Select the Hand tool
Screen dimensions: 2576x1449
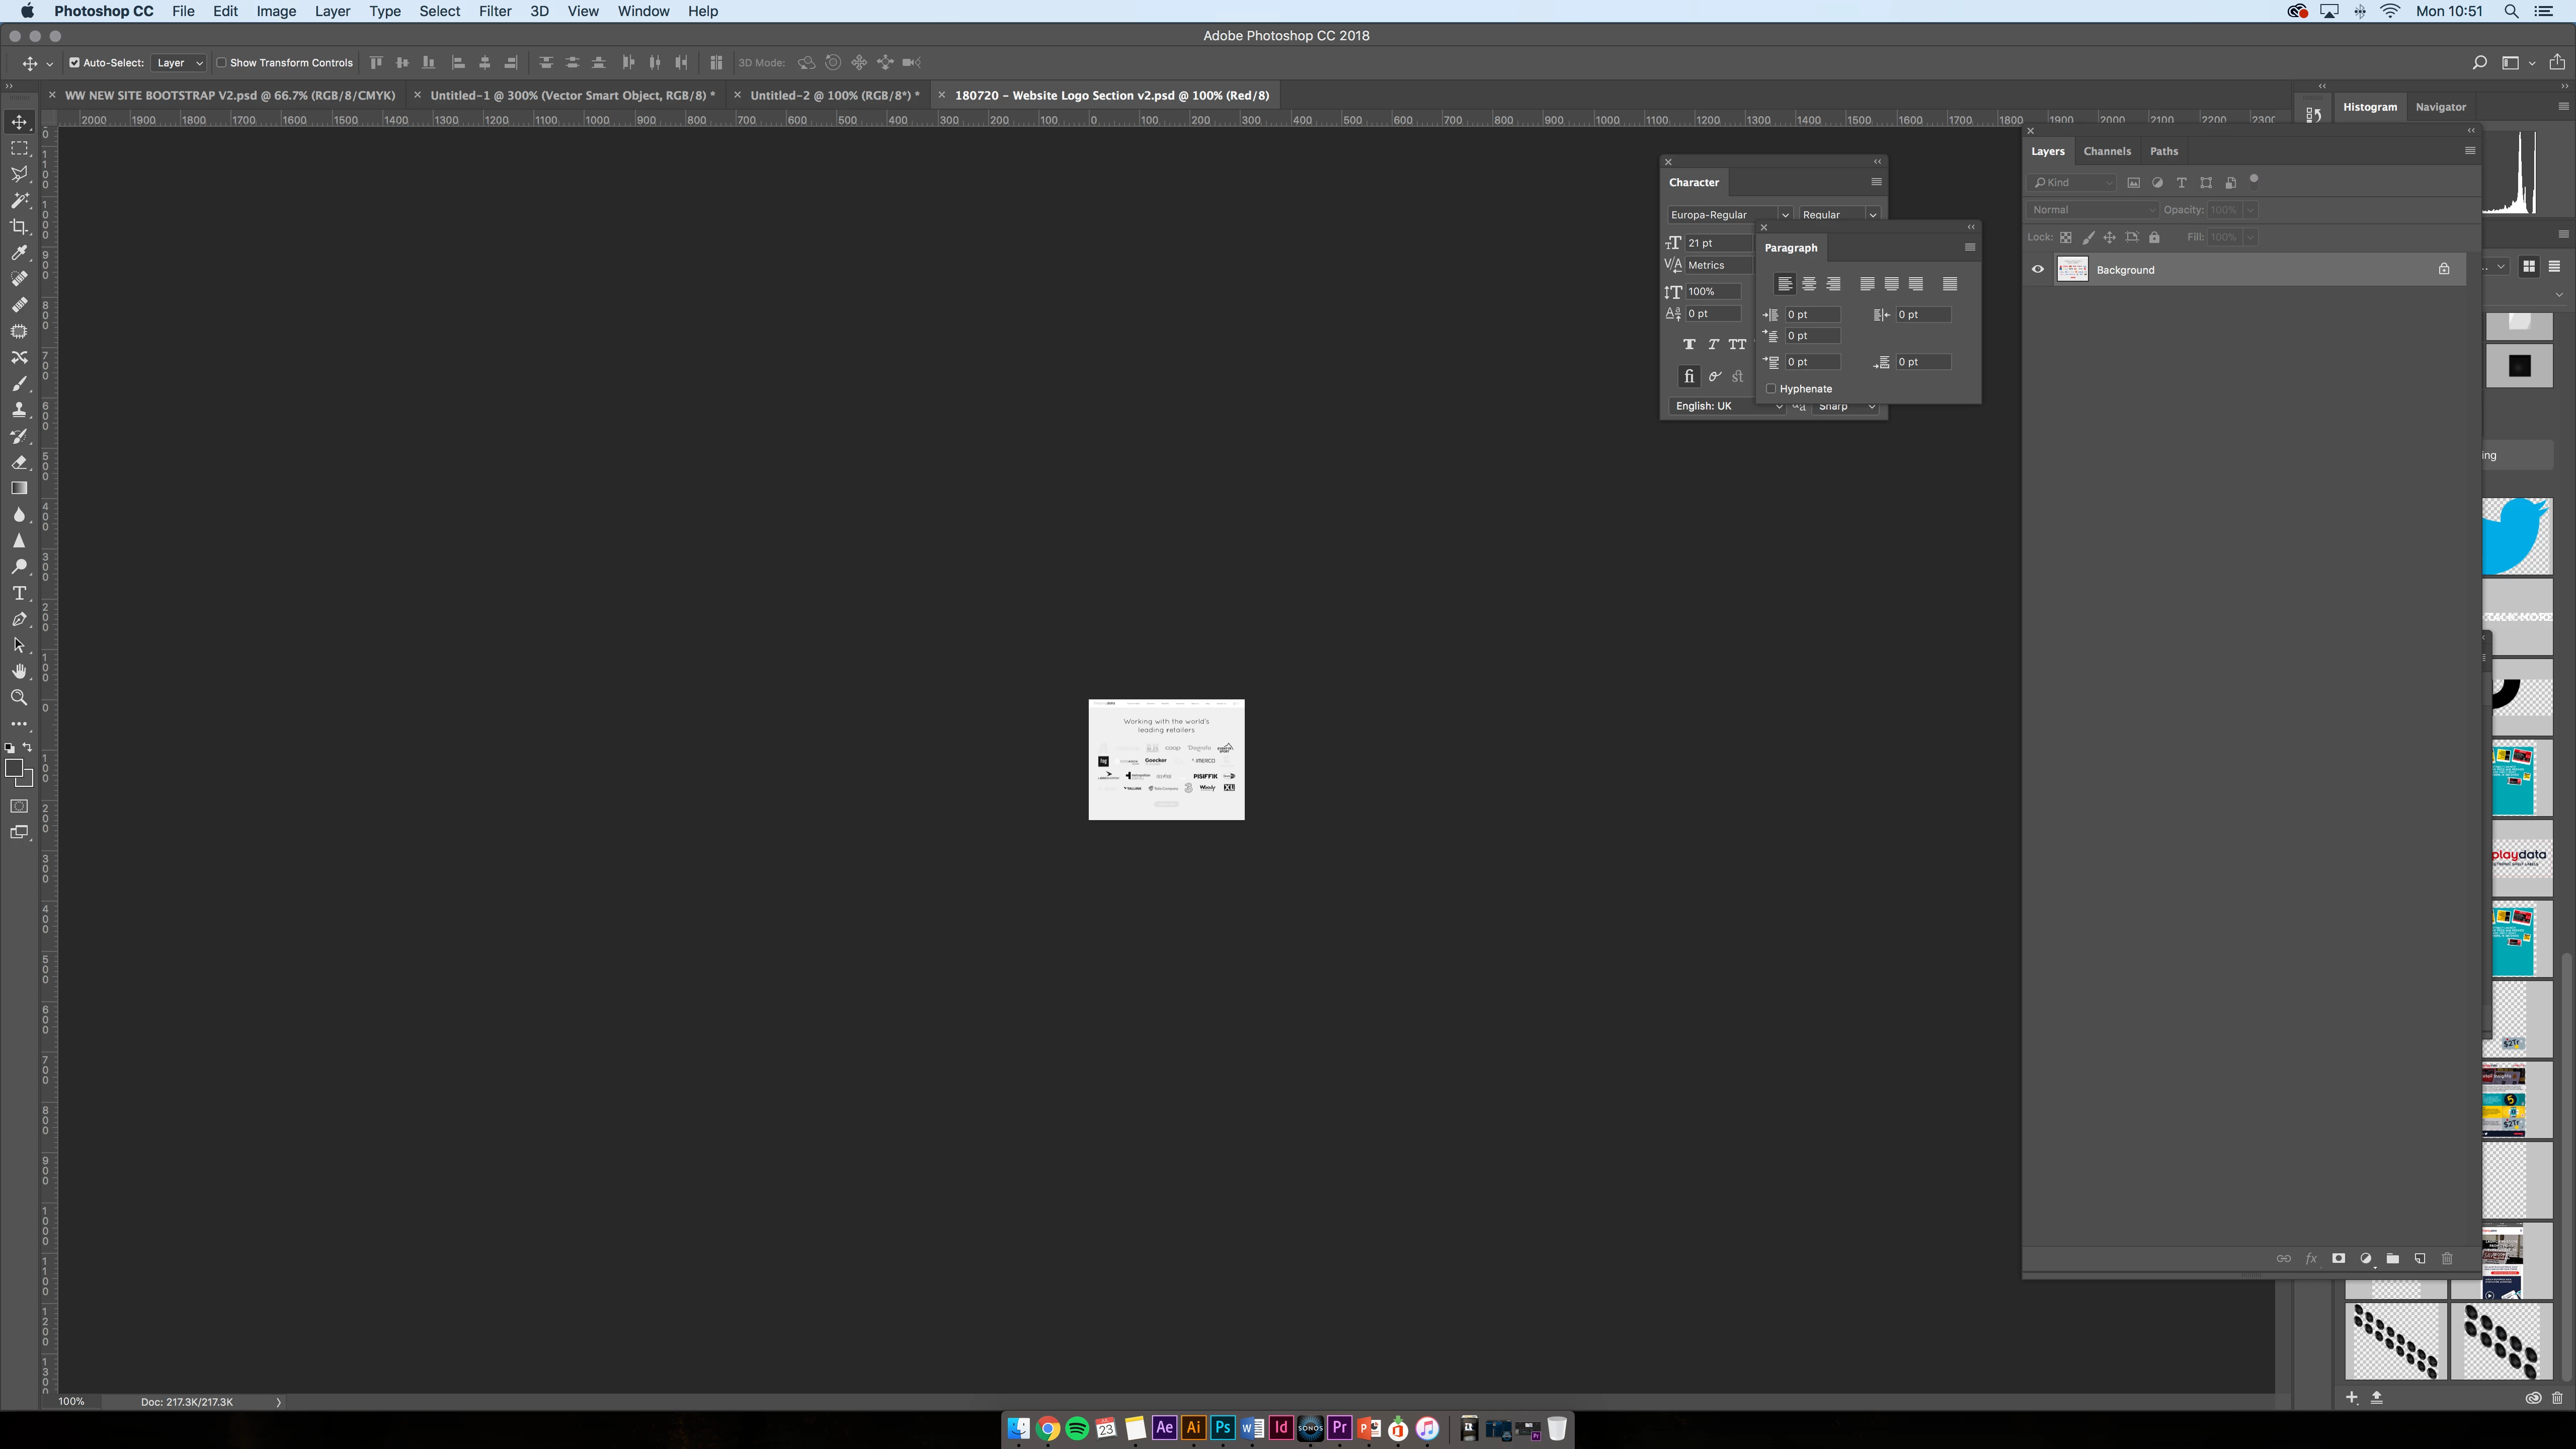coord(19,671)
